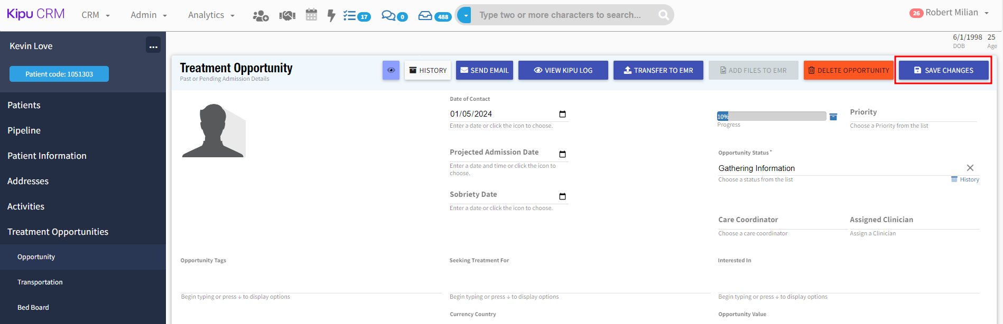This screenshot has height=324, width=1003.
Task: Click the Transfer to EMR button
Action: (x=658, y=70)
